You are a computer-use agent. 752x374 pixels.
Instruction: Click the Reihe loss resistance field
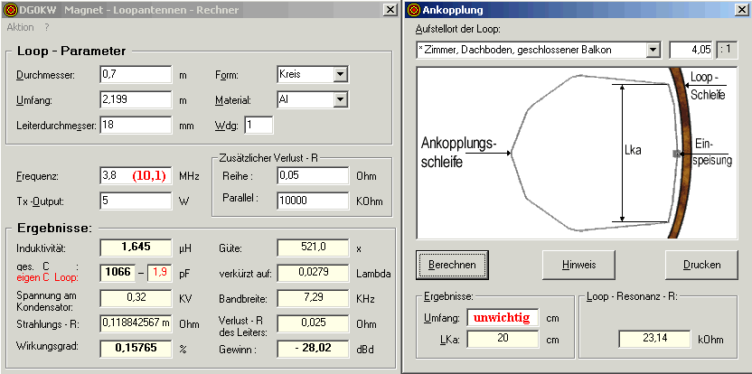(x=313, y=176)
